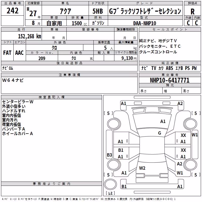Screen dimensions: 202x202
Task: Click the G mark on the windshield
Action: pos(160,133)
